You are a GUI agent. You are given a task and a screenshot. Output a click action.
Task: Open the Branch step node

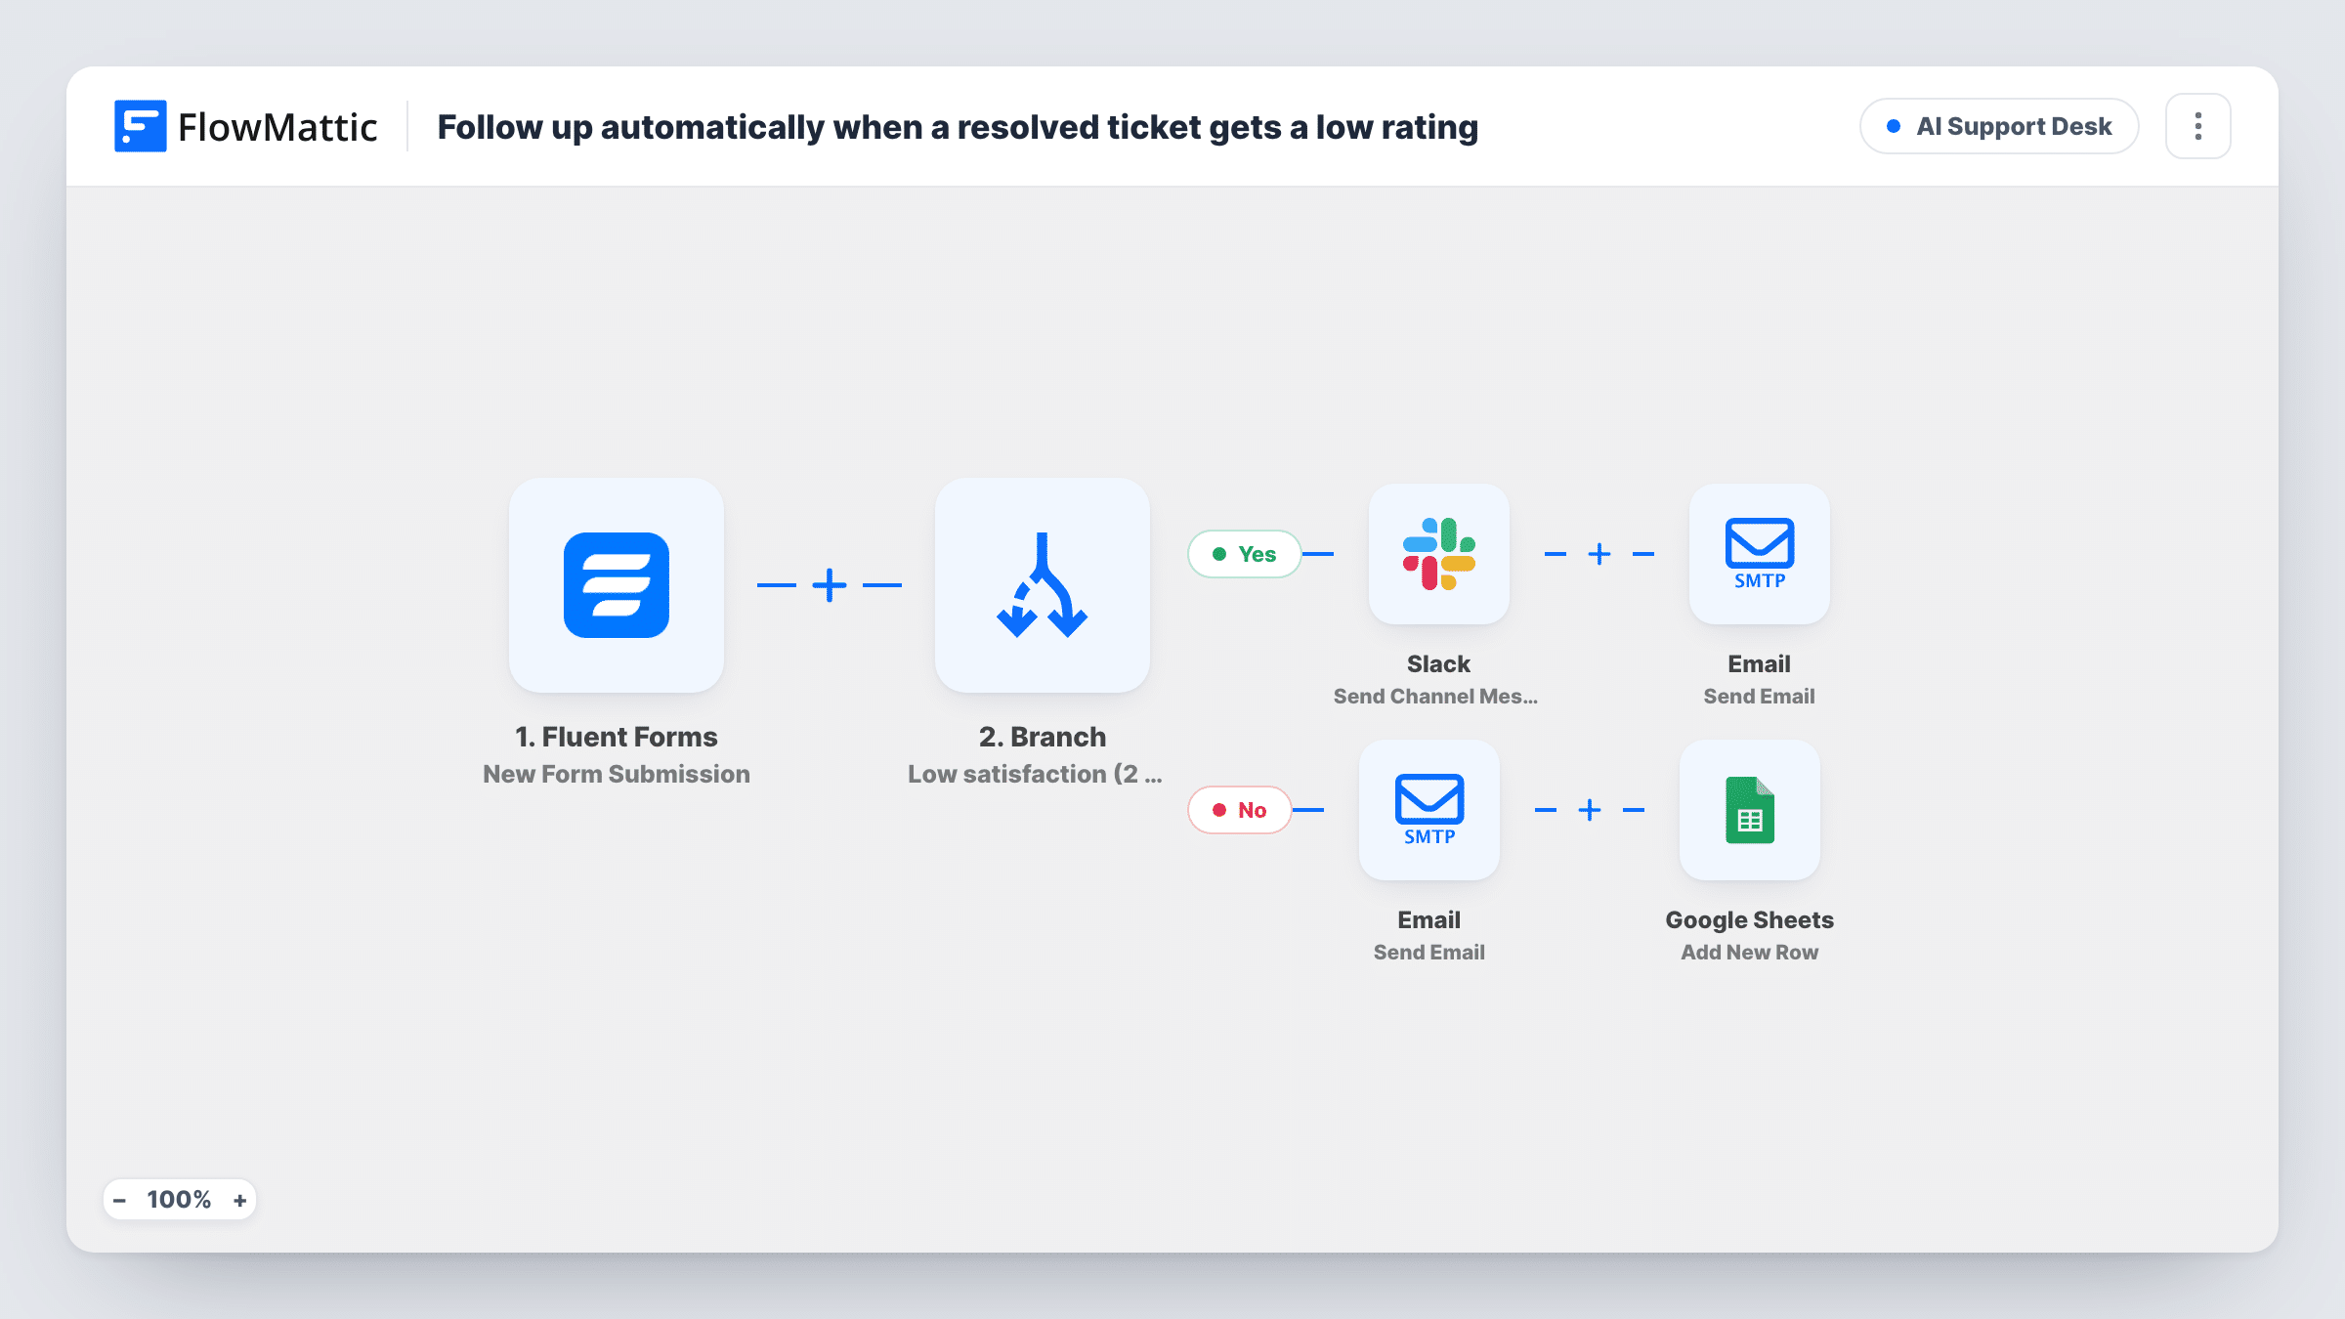pyautogui.click(x=1043, y=585)
